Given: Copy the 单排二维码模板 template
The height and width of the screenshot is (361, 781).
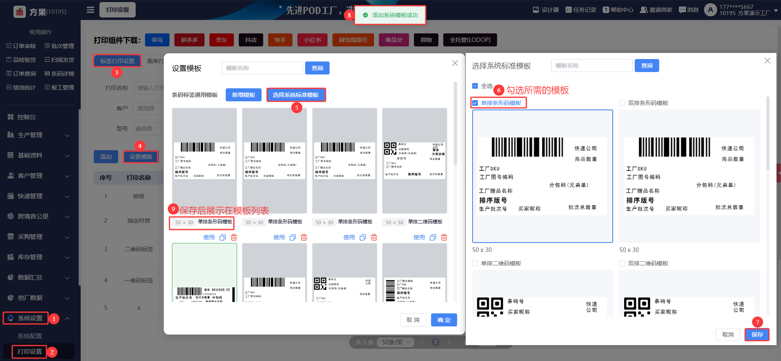Looking at the screenshot, I should pyautogui.click(x=433, y=237).
